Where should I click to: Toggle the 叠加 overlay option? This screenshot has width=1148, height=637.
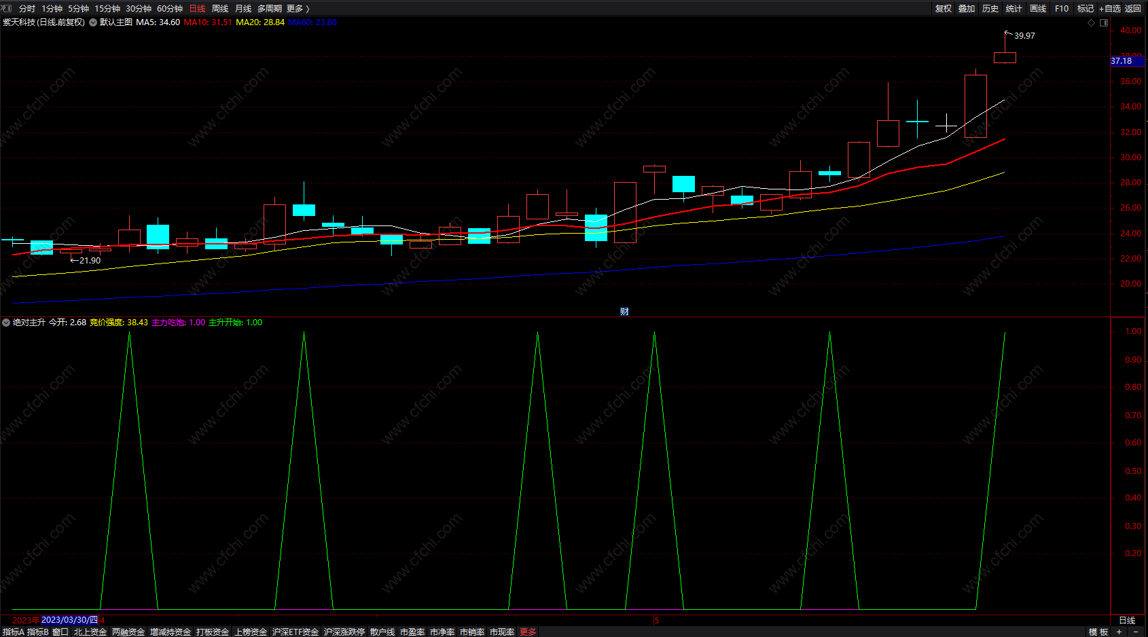pyautogui.click(x=967, y=8)
